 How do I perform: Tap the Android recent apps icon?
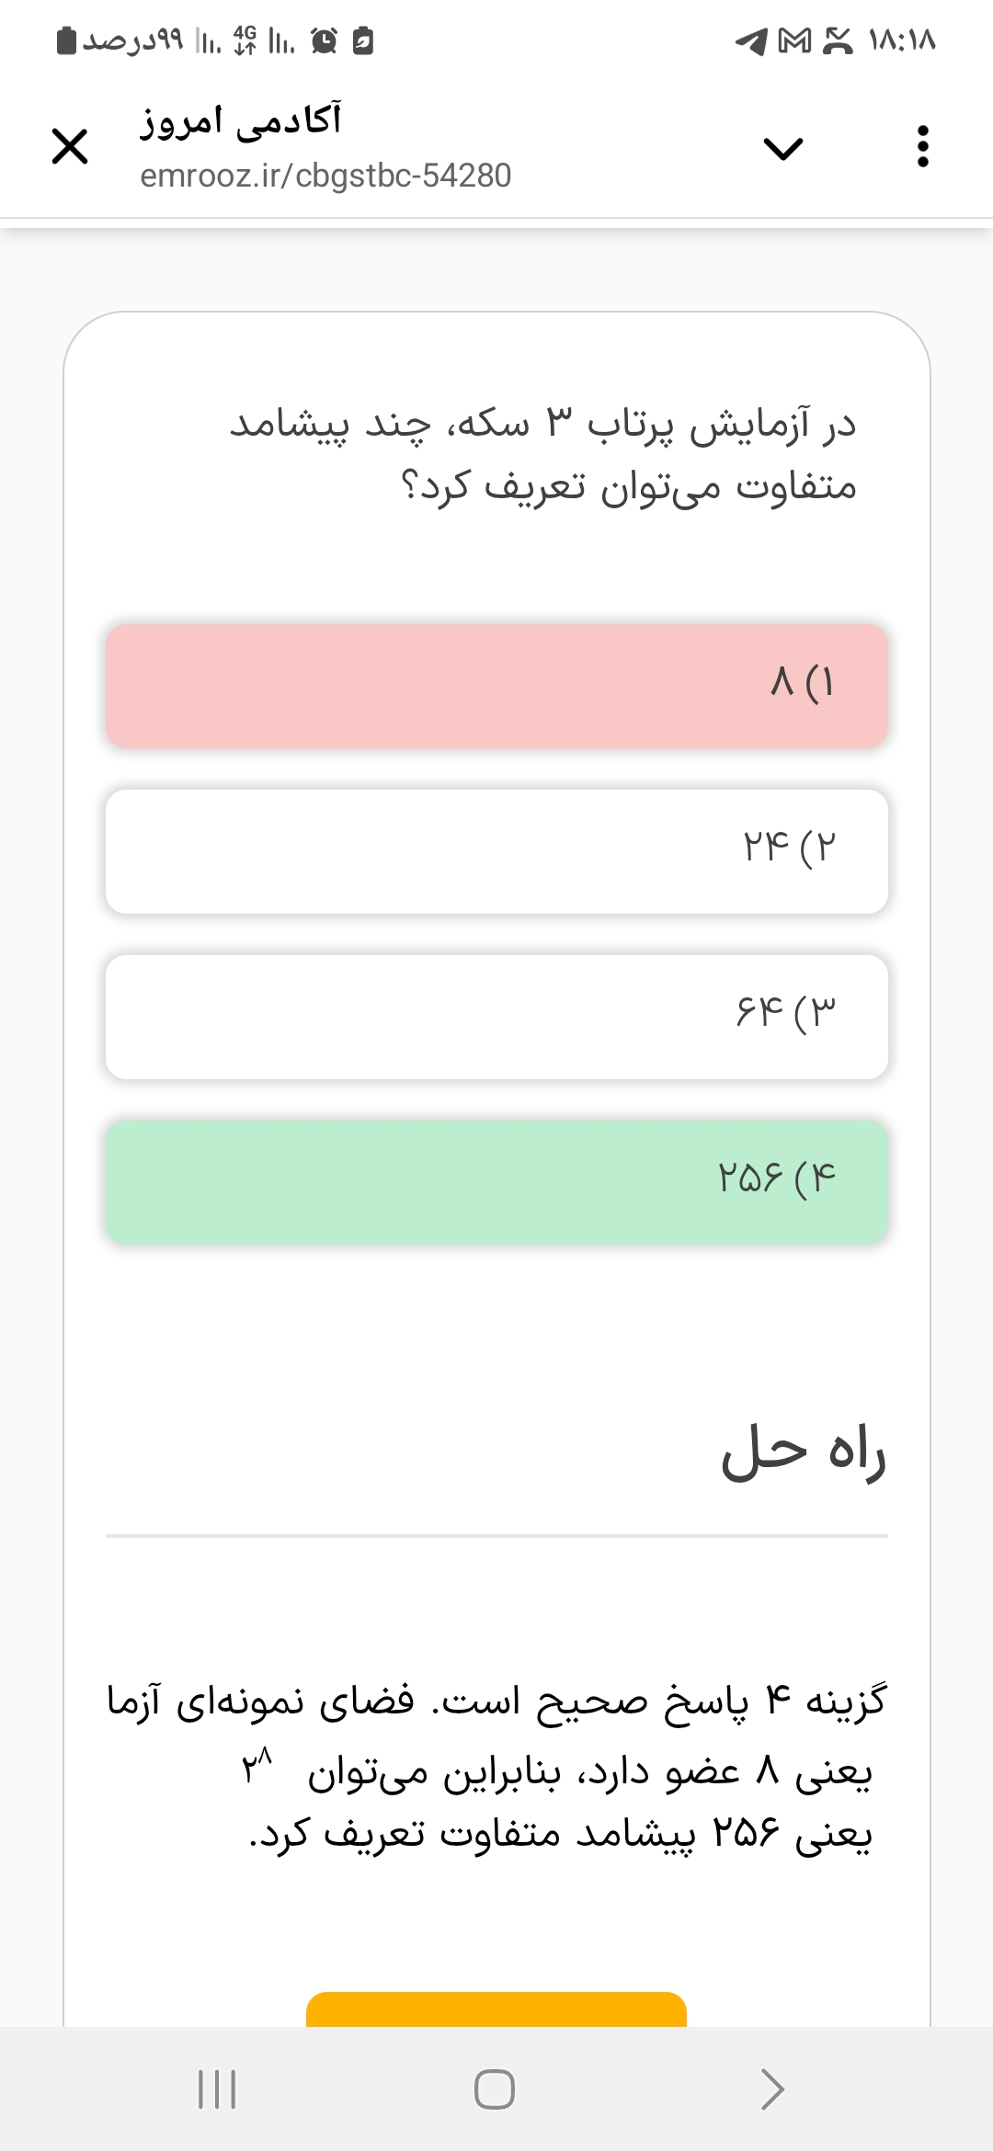click(x=218, y=2088)
